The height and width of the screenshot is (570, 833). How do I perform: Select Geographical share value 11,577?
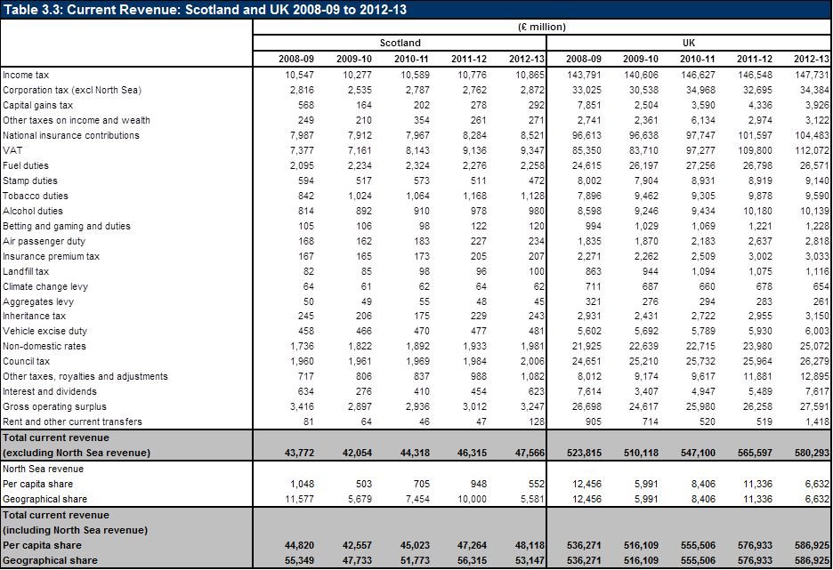pos(299,500)
